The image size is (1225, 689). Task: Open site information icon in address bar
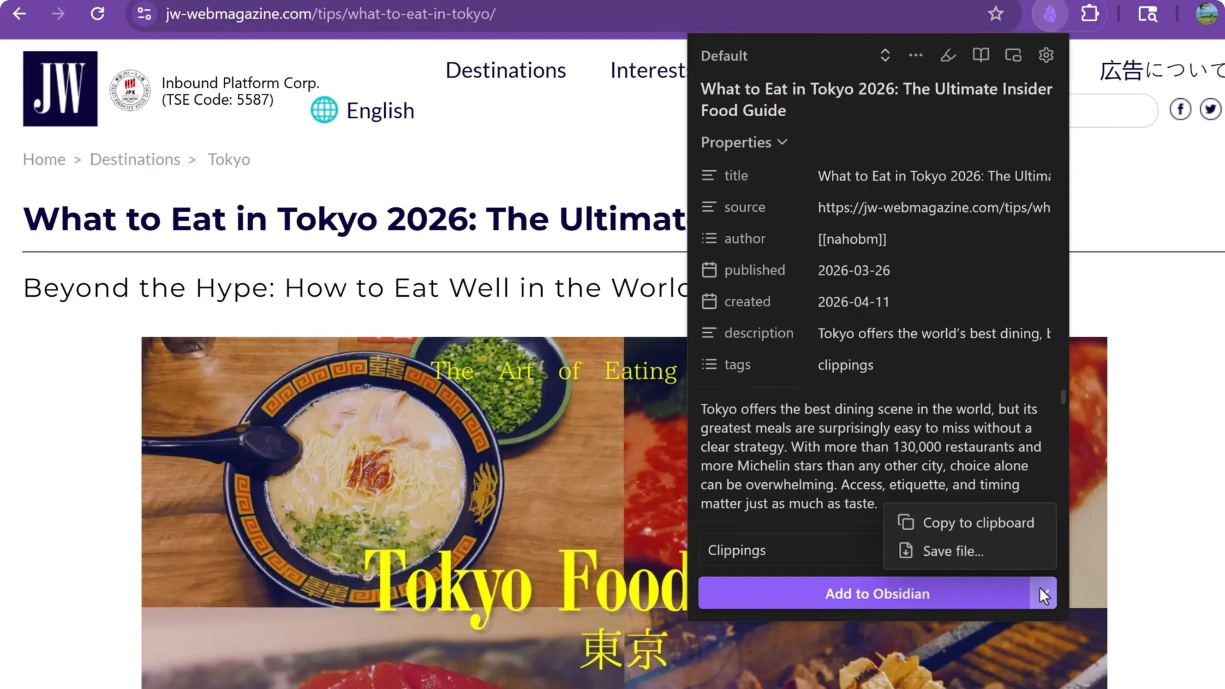(144, 14)
